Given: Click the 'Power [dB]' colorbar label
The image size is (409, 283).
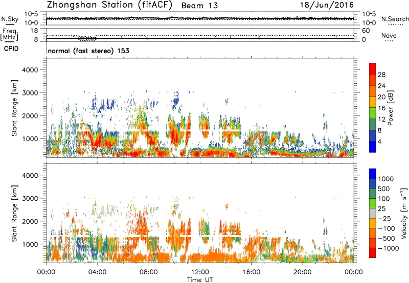Looking at the screenshot, I should tap(390, 108).
